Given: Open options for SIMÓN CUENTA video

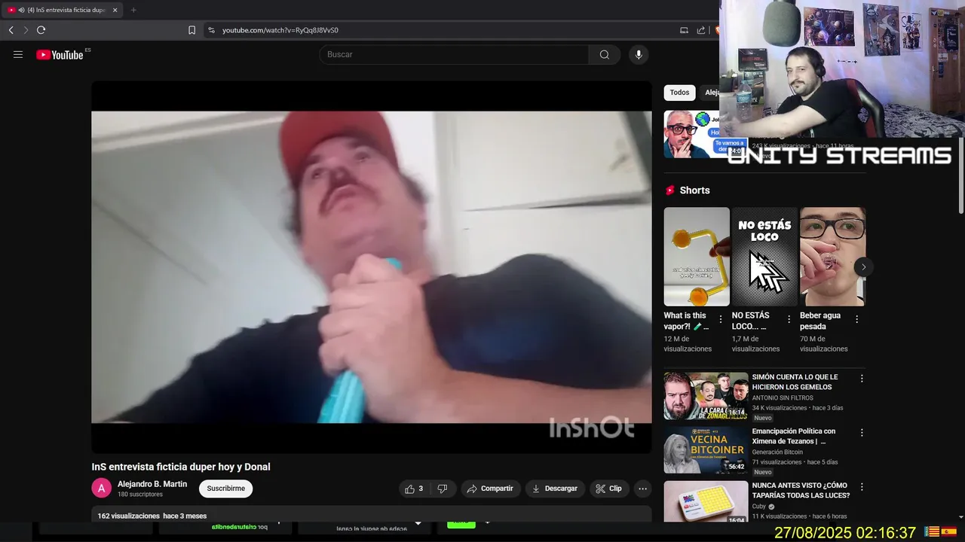Looking at the screenshot, I should coord(862,379).
